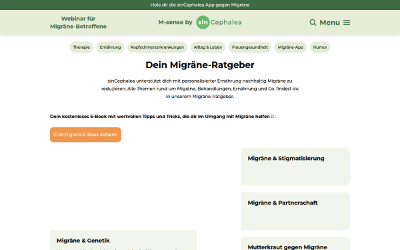400x250 pixels.
Task: Click the Dein kostenloses E-Book text line
Action: coord(163,116)
